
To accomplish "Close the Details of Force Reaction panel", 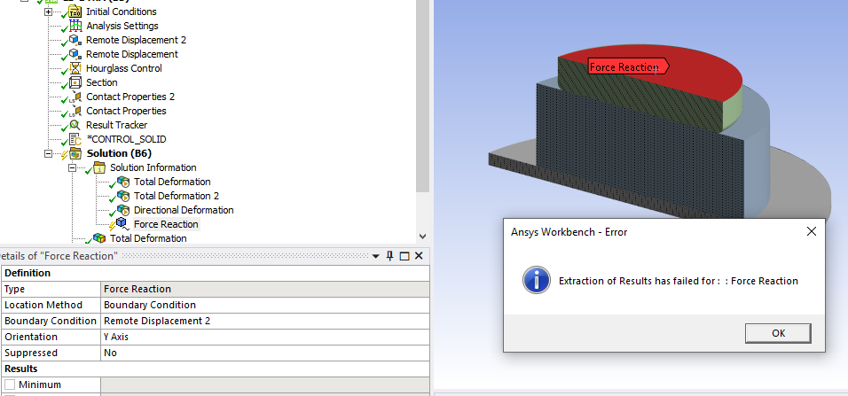I will point(419,256).
